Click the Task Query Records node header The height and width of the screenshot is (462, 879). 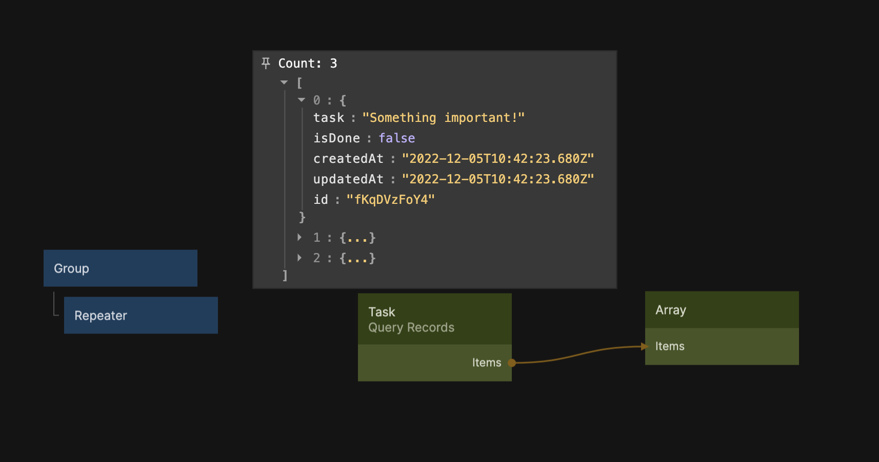434,319
